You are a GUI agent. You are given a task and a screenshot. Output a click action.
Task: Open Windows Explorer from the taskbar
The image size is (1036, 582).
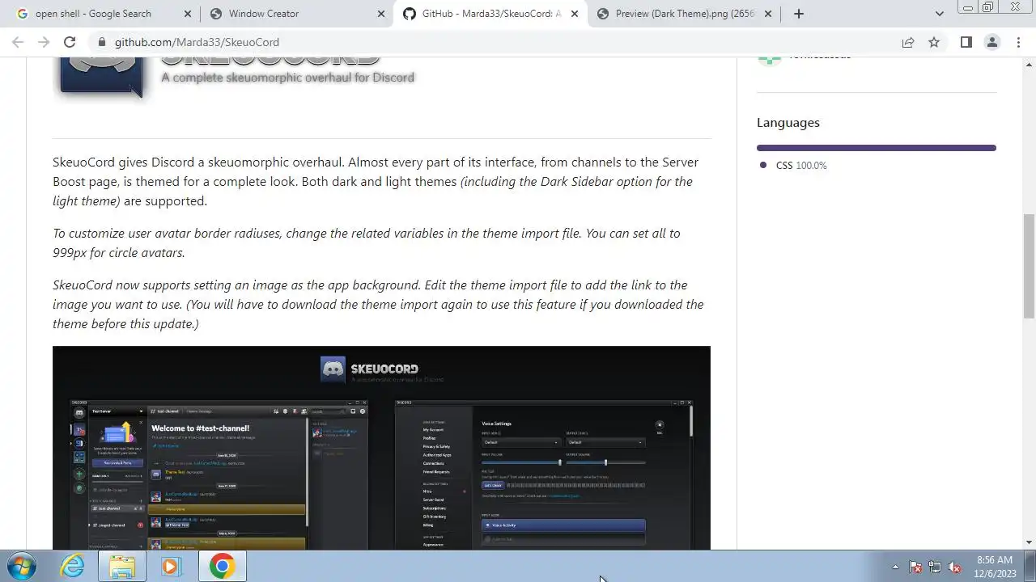point(122,566)
